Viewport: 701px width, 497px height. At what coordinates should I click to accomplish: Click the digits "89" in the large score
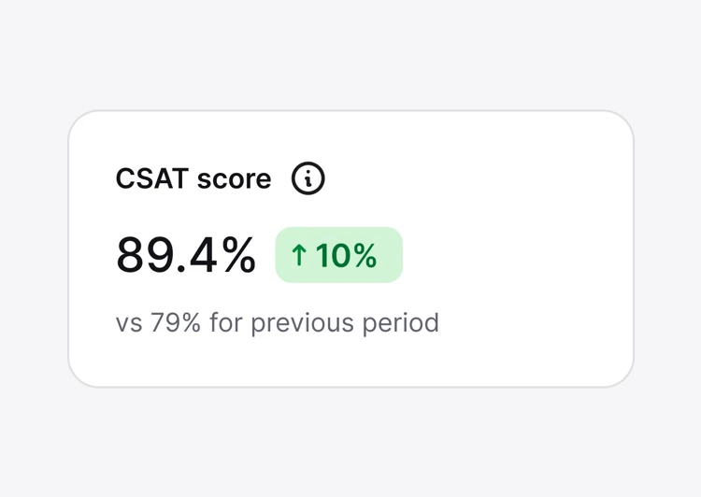pos(145,255)
